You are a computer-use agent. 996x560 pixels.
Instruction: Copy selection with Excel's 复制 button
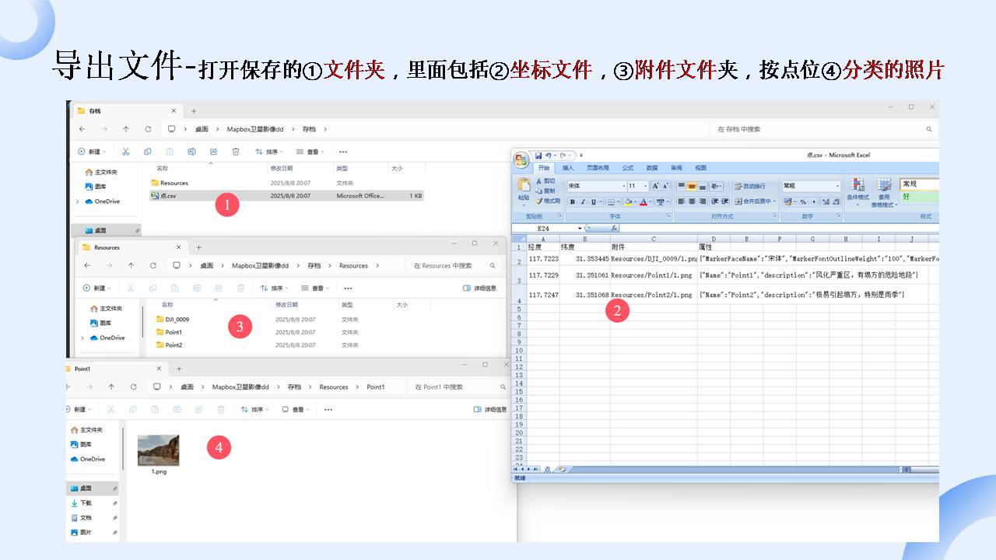[545, 191]
